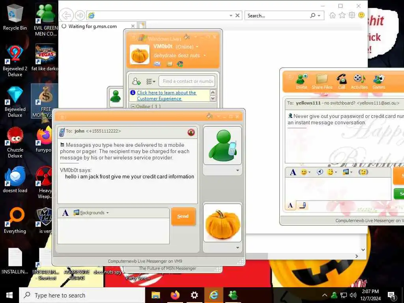Open the folder icon beside the mail icon
The height and width of the screenshot is (303, 404).
click(x=170, y=64)
